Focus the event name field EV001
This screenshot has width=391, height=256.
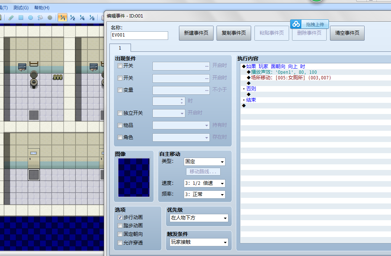coord(140,35)
